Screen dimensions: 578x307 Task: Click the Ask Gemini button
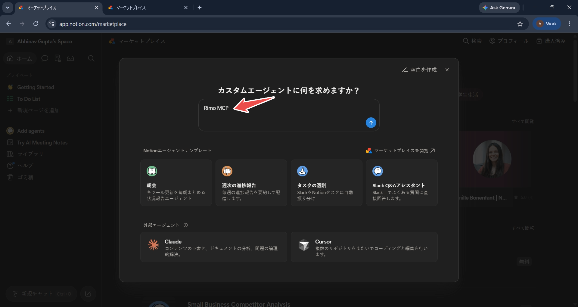(x=499, y=8)
